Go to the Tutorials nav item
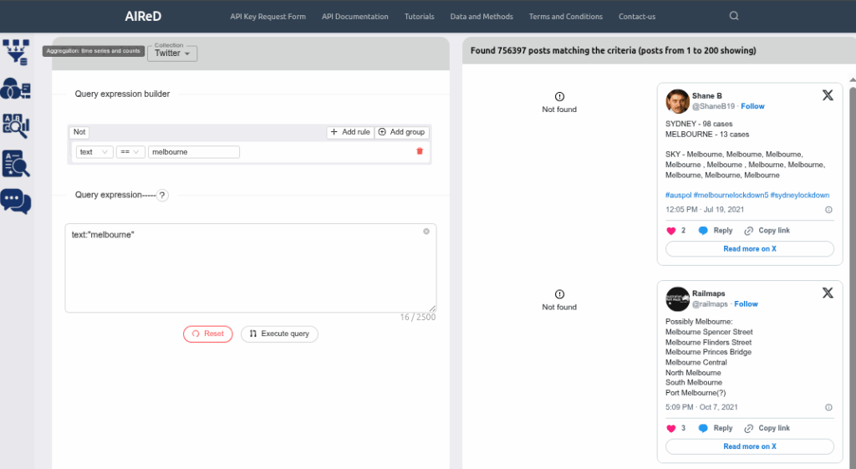The height and width of the screenshot is (469, 856). (x=419, y=17)
